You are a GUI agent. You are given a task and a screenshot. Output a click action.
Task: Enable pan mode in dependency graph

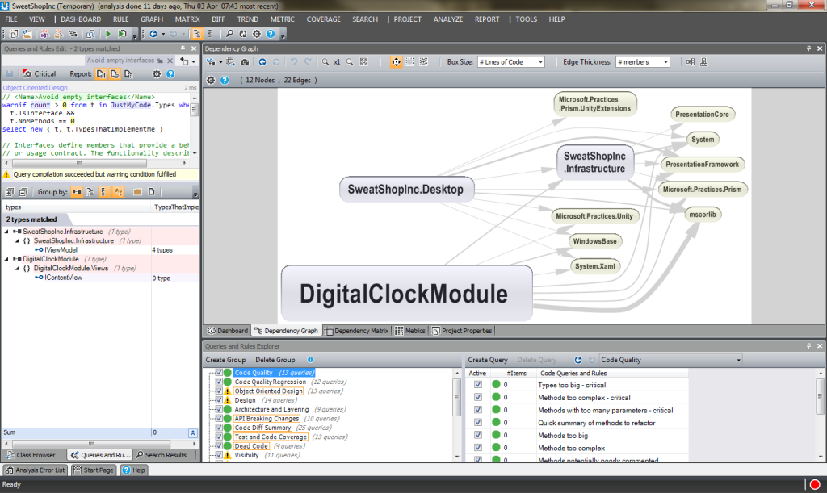(x=396, y=61)
